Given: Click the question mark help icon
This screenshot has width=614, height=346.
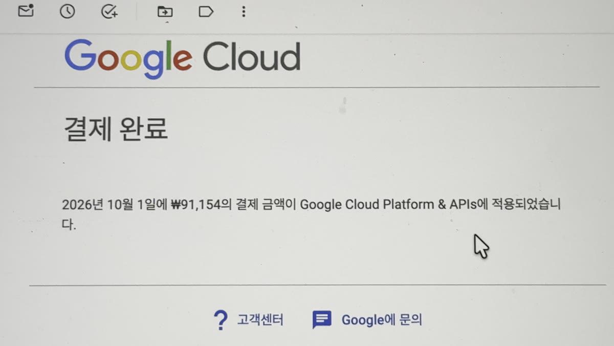Looking at the screenshot, I should [x=220, y=320].
